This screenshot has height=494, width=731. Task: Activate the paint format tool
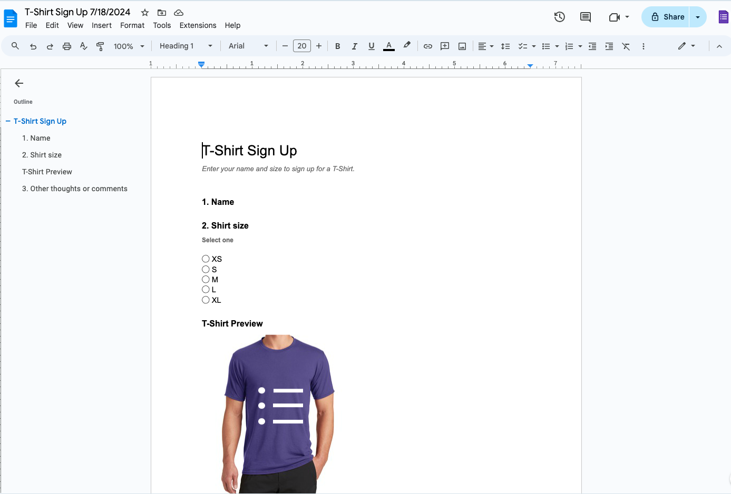point(100,46)
